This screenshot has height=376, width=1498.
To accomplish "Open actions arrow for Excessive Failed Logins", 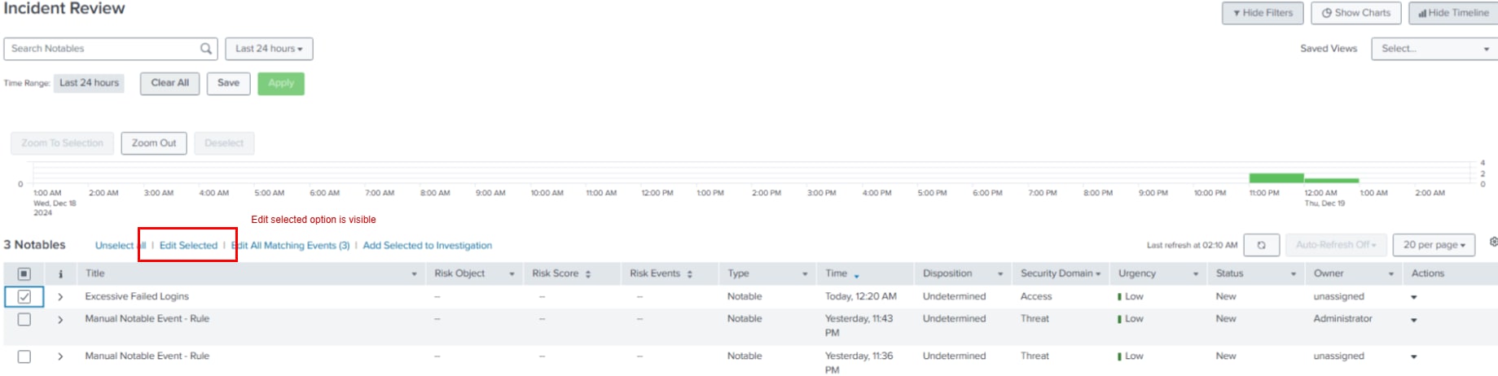I will pos(1414,298).
